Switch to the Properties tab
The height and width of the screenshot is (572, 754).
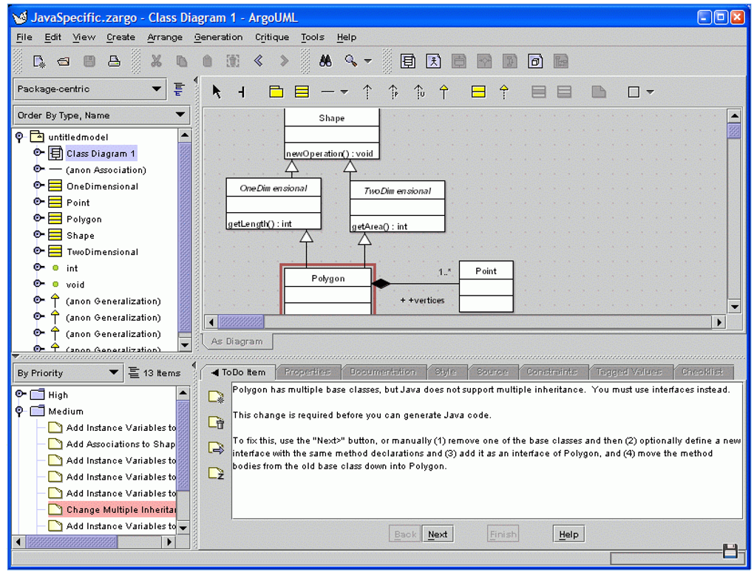(308, 372)
